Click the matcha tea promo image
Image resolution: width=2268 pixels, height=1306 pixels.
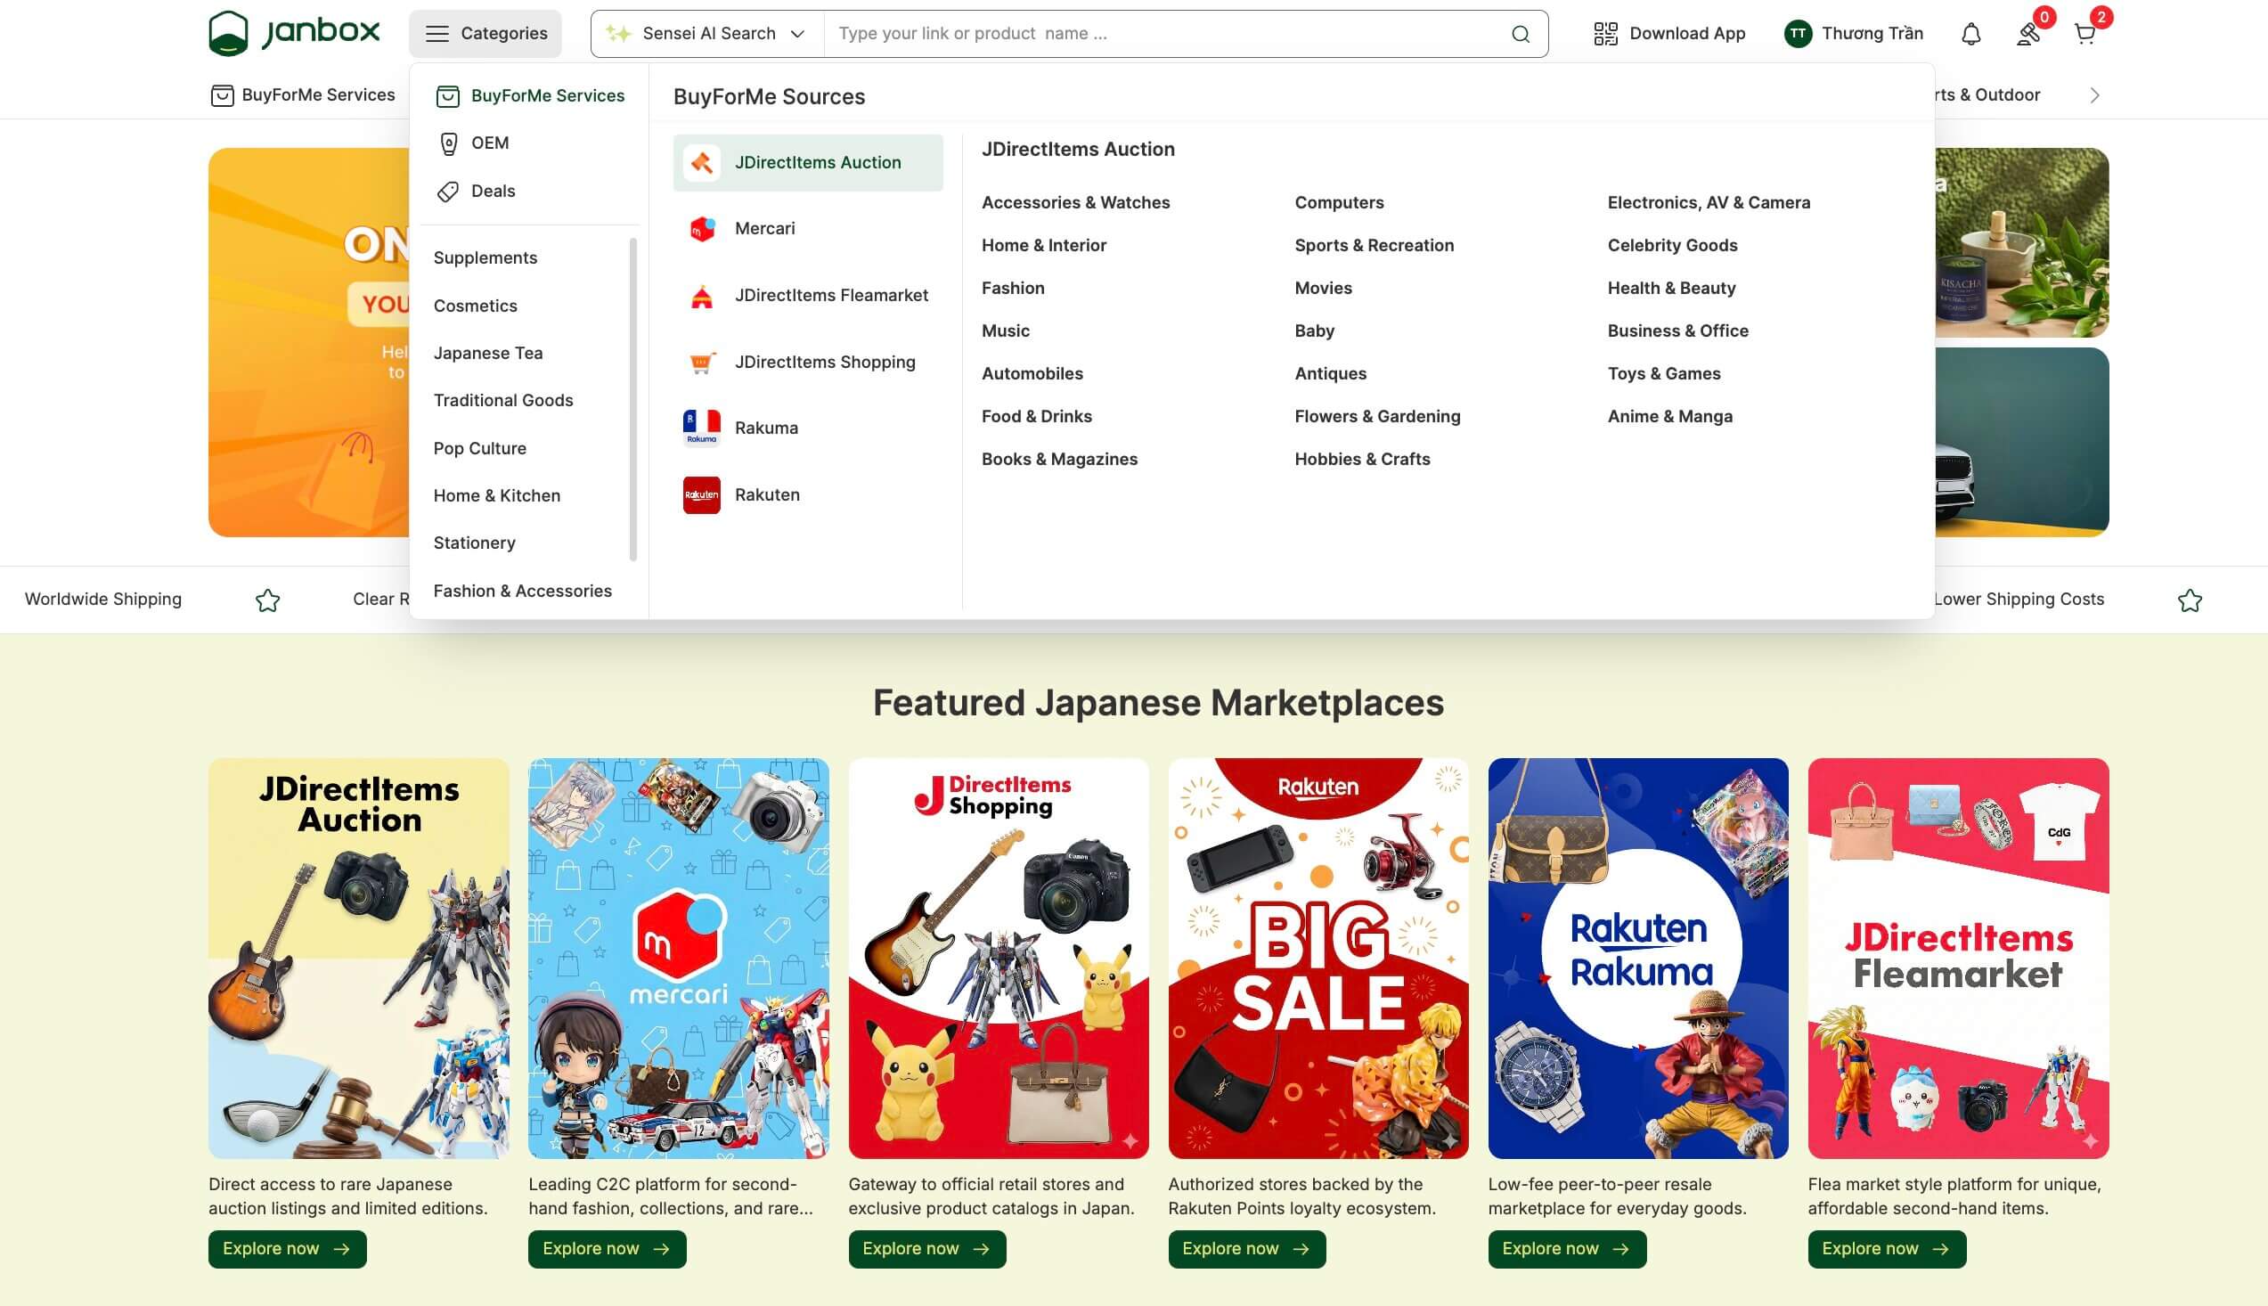2021,242
